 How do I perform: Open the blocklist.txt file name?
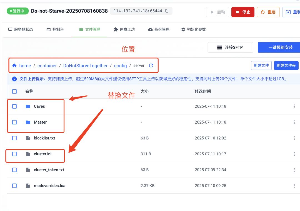(44, 138)
